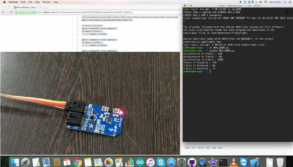Open System Preferences from the dock

[x=181, y=162]
